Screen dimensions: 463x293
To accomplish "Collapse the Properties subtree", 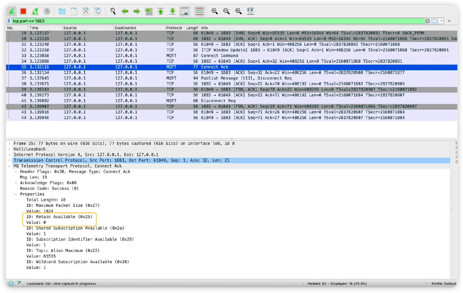I will [x=16, y=194].
